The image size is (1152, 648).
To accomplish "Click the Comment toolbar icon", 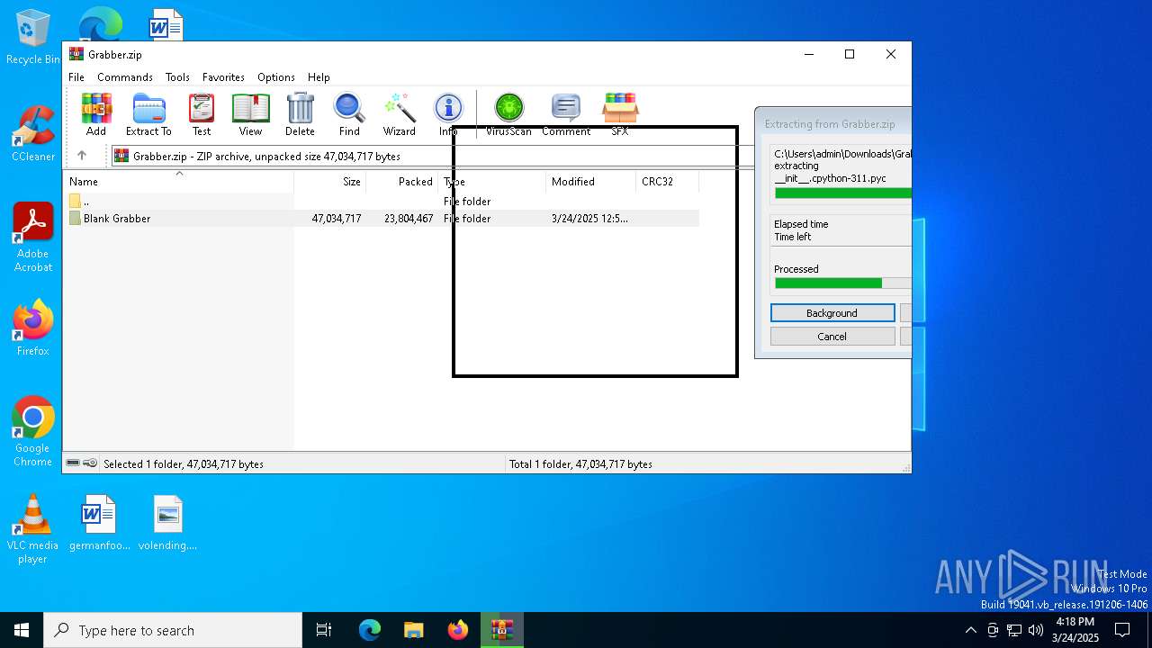I will click(x=566, y=114).
